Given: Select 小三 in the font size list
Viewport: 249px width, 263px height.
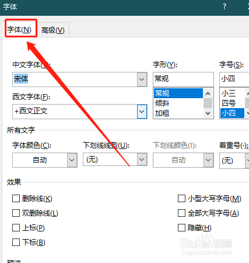Looking at the screenshot, I should click(232, 94).
